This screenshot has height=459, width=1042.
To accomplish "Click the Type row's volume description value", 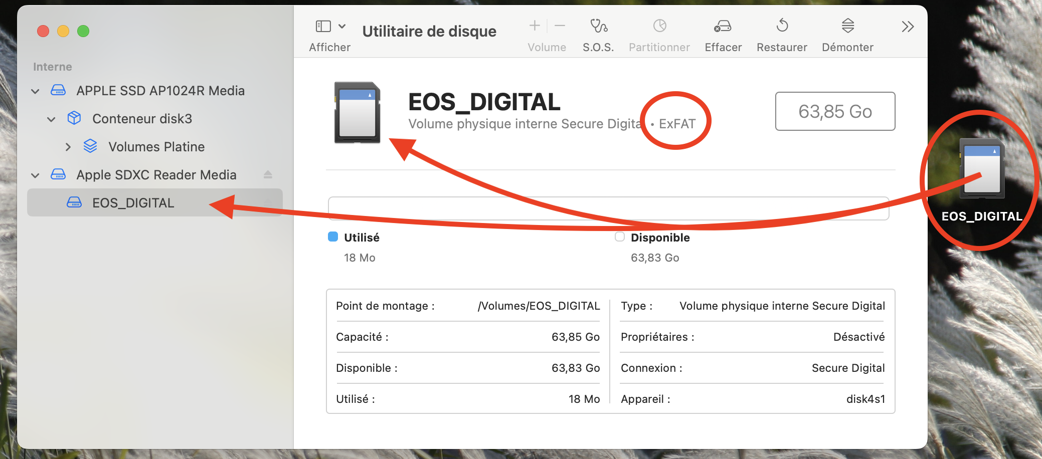I will pos(782,306).
